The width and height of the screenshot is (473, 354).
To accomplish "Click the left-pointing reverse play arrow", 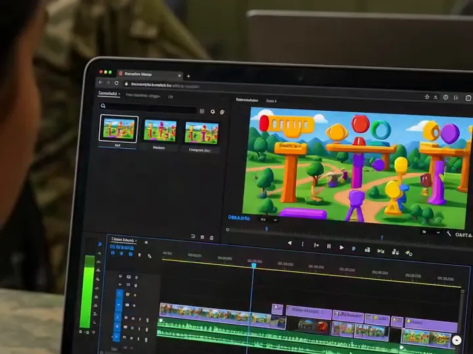I will (x=290, y=243).
